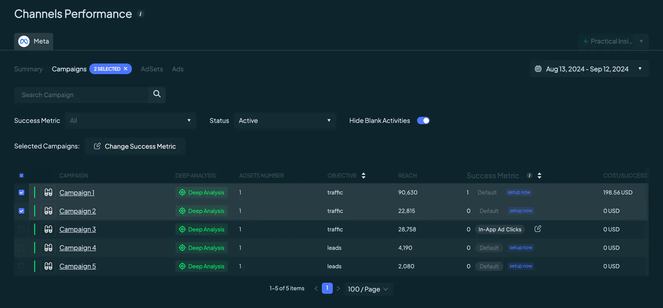Check the Campaign 3 checkbox

point(22,229)
